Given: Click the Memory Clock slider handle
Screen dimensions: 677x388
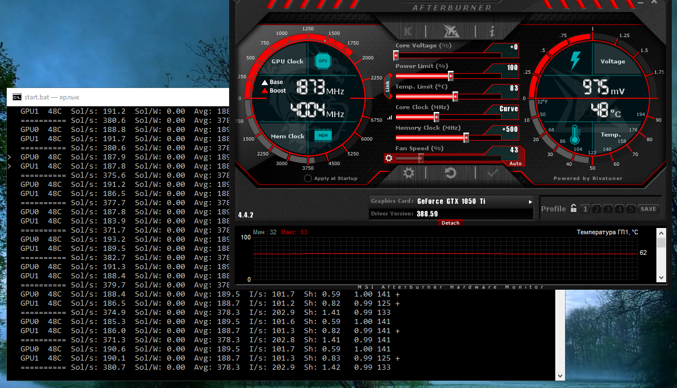Looking at the screenshot, I should coord(466,138).
